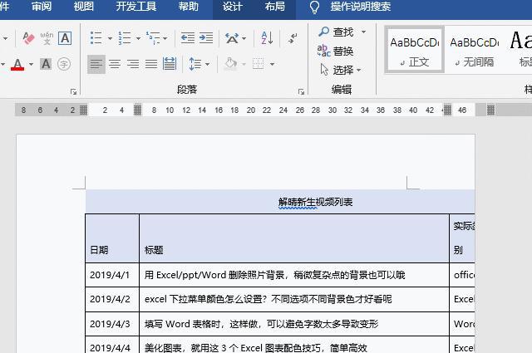This screenshot has height=353, width=532.
Task: Click the multilevel list icon
Action: 153,38
